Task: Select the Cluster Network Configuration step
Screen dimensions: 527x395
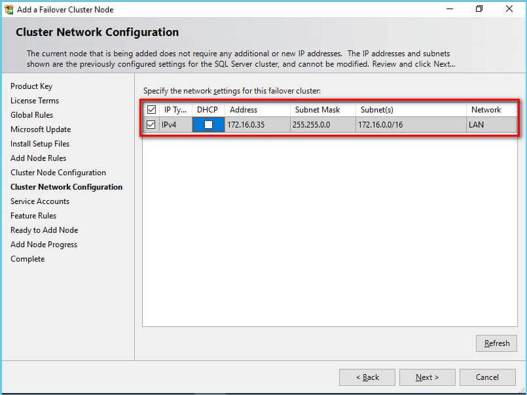Action: [x=66, y=187]
